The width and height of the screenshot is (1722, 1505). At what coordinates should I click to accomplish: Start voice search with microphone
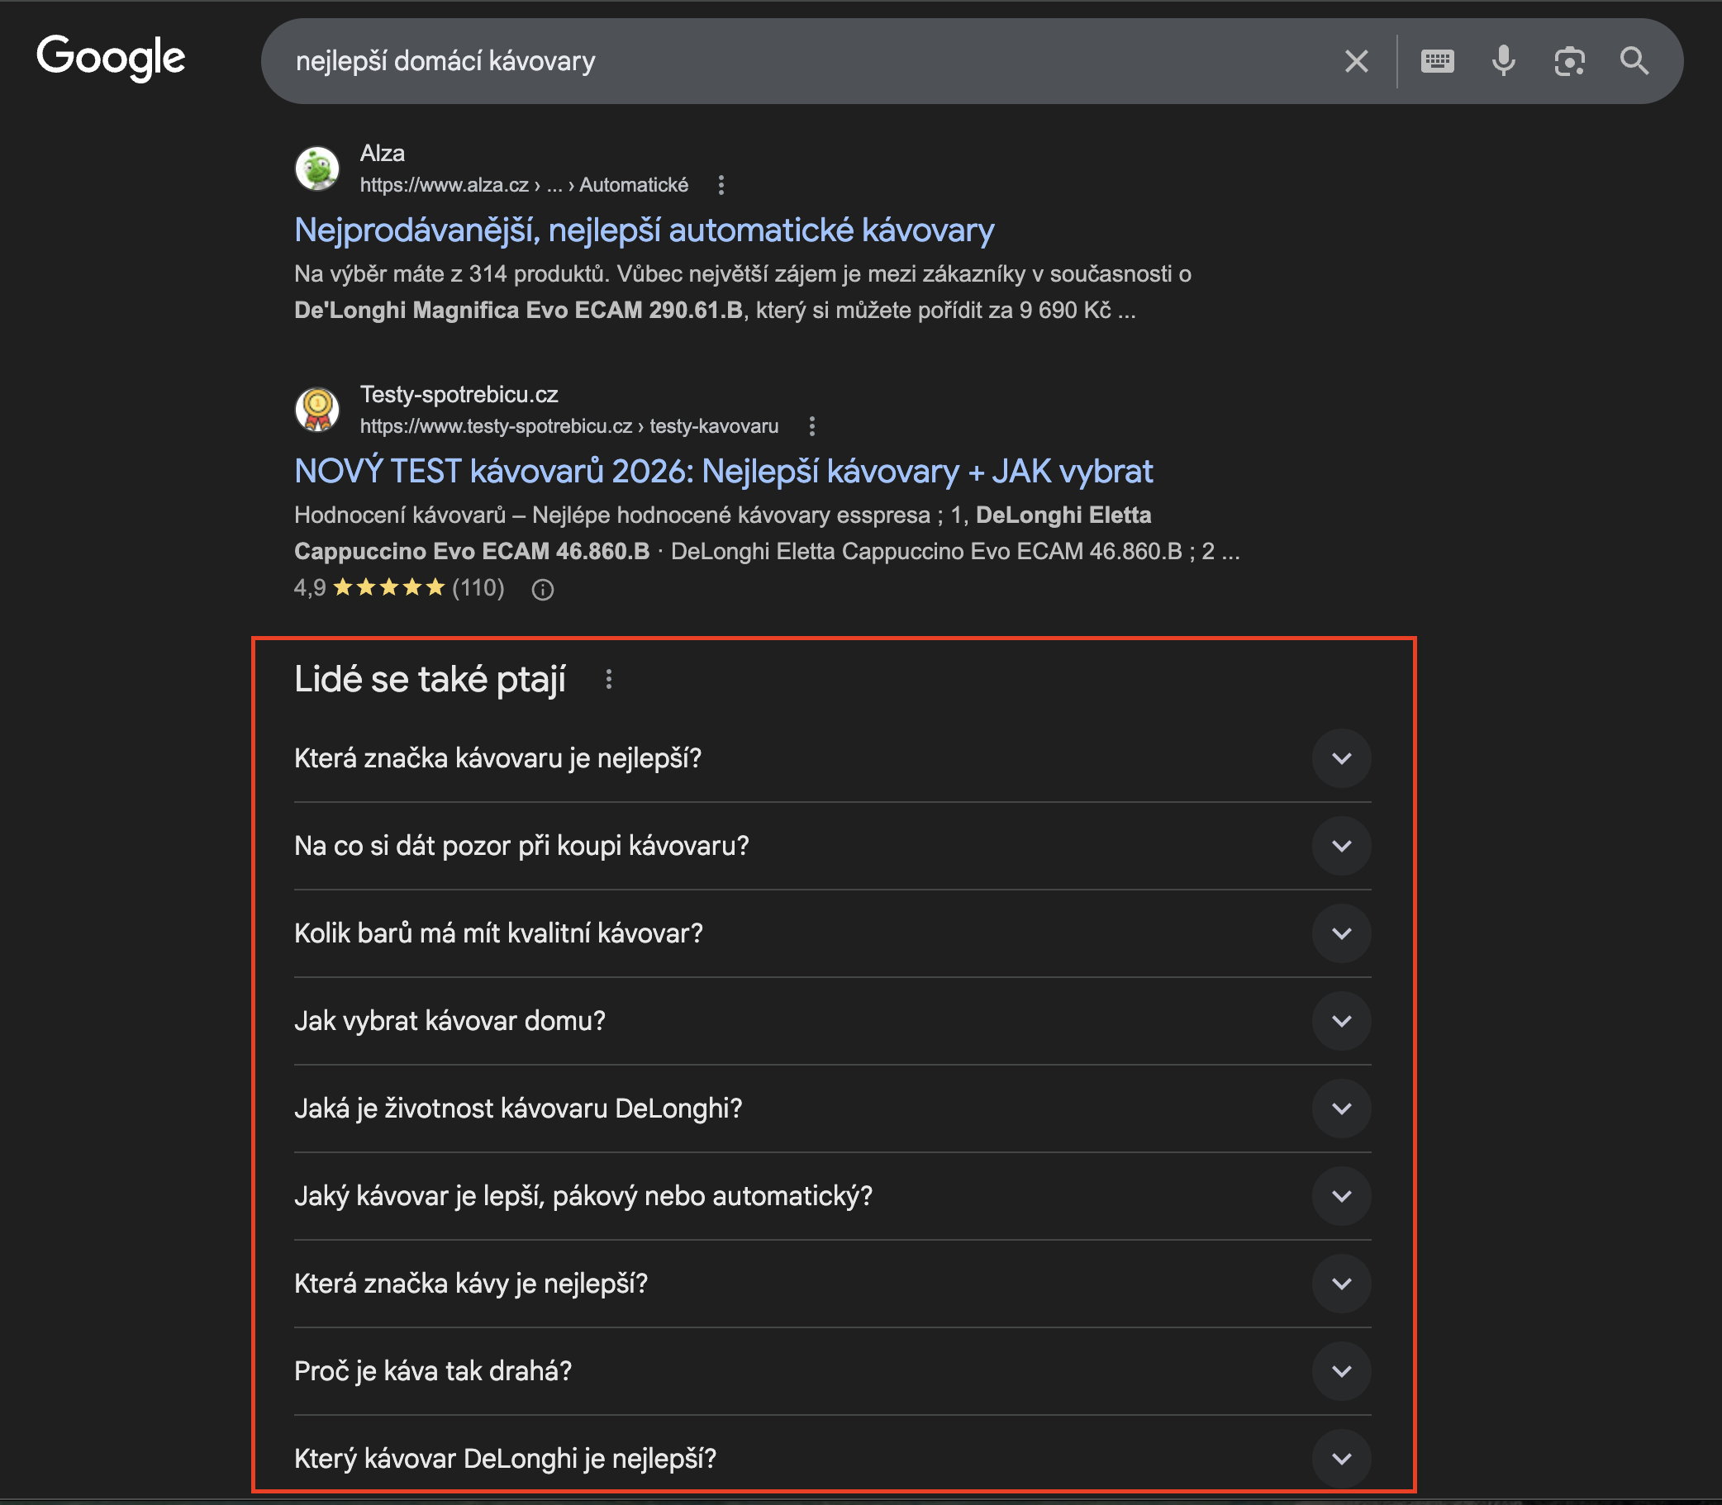pyautogui.click(x=1503, y=61)
